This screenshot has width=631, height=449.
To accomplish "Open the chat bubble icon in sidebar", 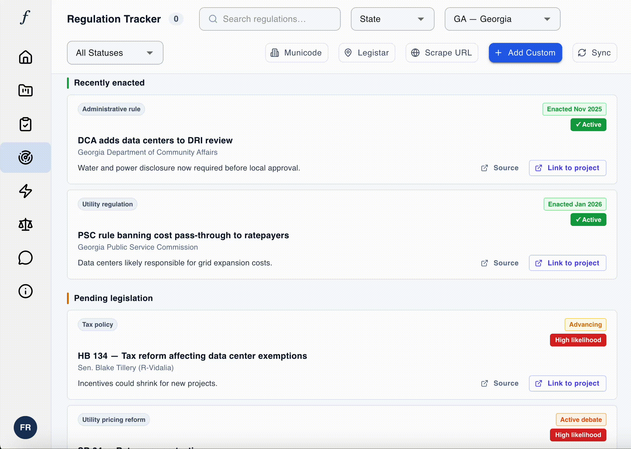I will [25, 258].
